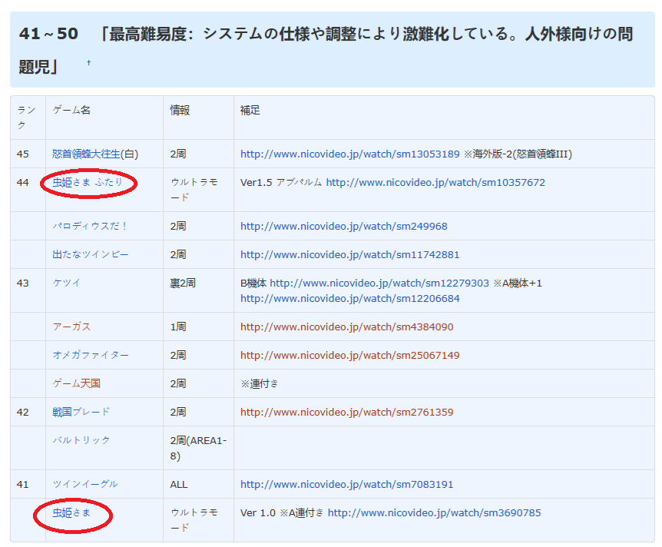Follow the nicovideo sm12279303 video link
Screen dimensions: 662x547
tap(379, 283)
